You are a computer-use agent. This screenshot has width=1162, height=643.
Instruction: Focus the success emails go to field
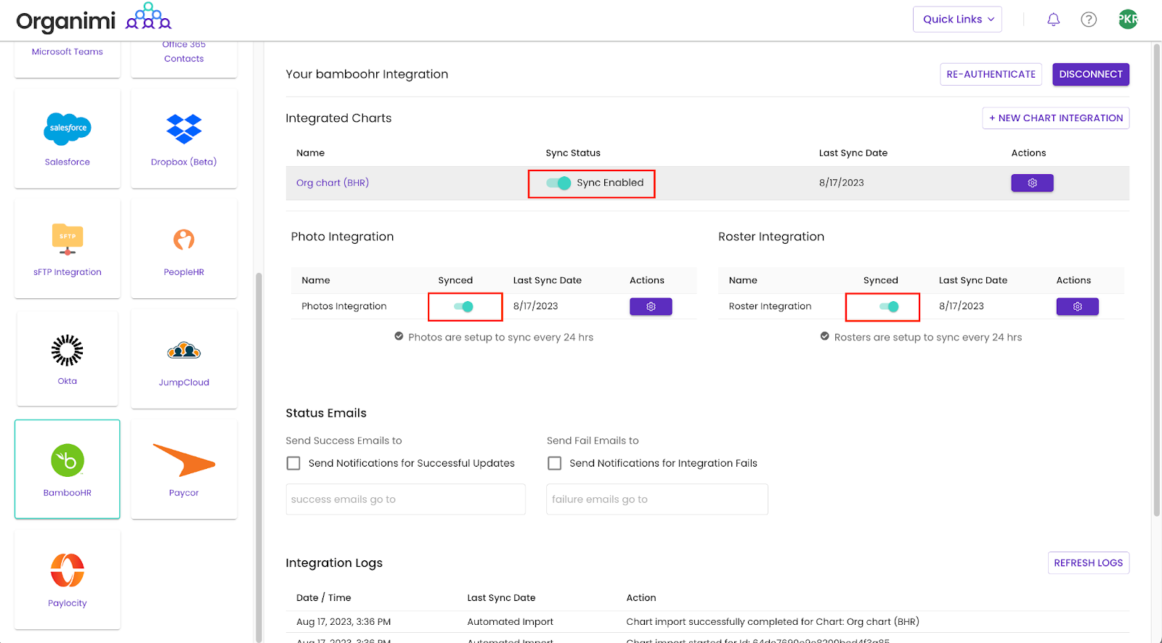click(x=405, y=499)
